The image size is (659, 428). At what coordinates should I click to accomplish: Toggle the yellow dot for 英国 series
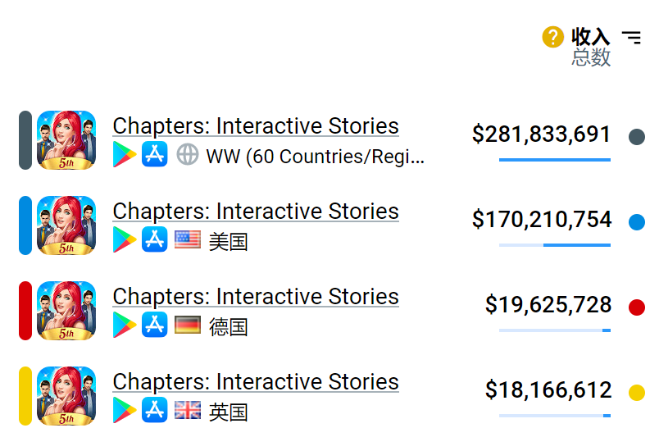pos(637,393)
